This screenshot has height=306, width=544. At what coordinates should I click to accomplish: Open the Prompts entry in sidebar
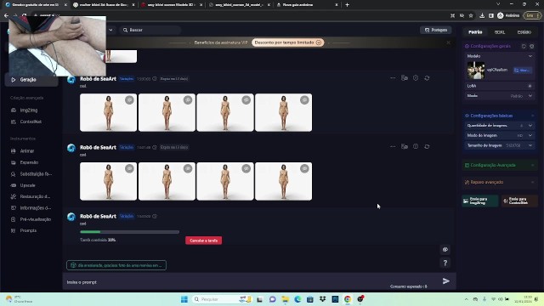coord(28,230)
